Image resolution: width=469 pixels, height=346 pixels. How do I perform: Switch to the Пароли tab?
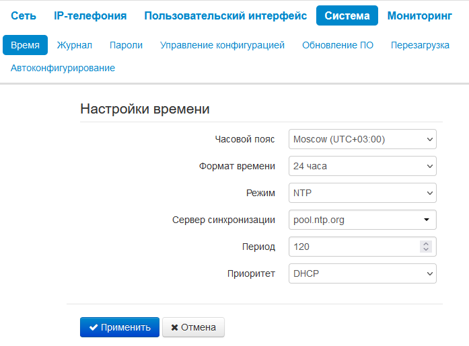pos(126,45)
